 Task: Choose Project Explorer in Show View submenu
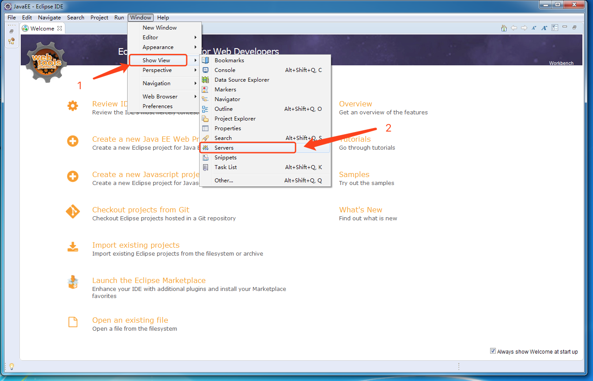tap(265, 118)
